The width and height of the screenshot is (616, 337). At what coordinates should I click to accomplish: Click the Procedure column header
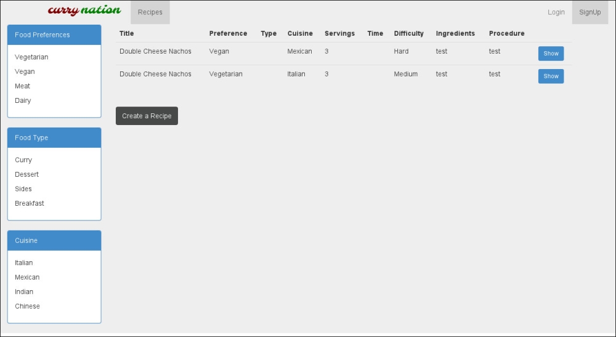(x=506, y=33)
